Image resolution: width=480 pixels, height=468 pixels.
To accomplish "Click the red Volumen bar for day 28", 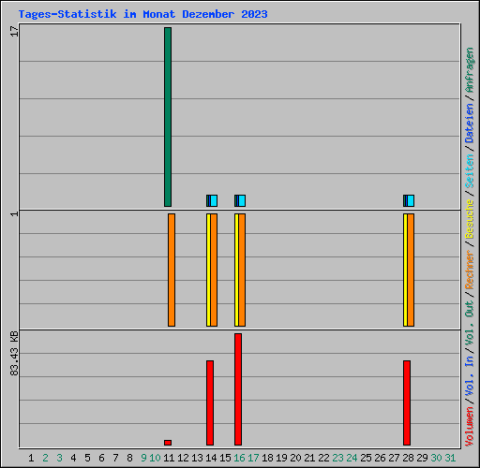I will [407, 402].
